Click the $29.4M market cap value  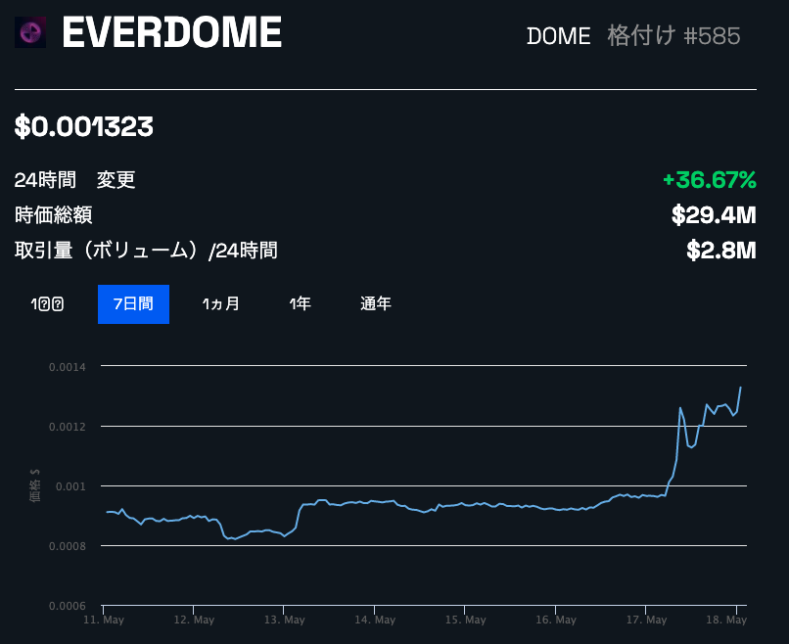tap(714, 215)
